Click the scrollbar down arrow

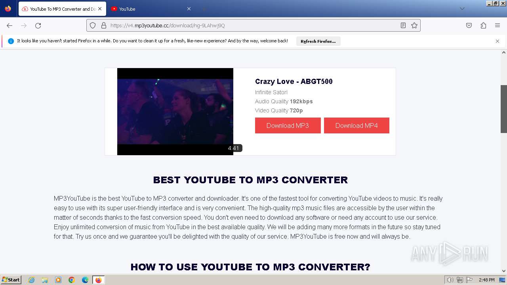tap(504, 271)
